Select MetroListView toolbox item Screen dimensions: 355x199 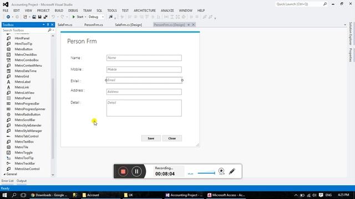pyautogui.click(x=24, y=93)
